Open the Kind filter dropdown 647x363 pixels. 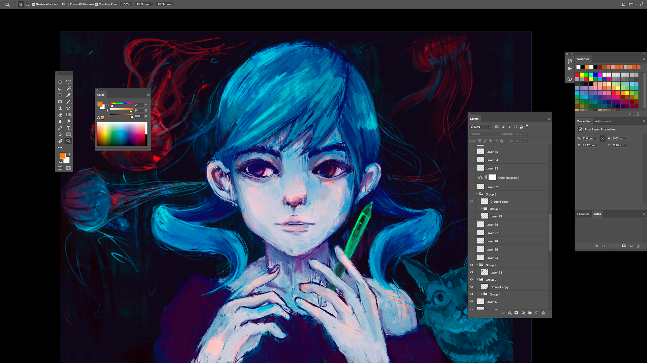tap(481, 127)
